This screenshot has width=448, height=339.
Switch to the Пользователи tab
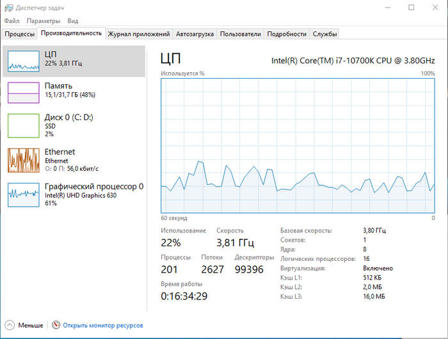coord(240,34)
